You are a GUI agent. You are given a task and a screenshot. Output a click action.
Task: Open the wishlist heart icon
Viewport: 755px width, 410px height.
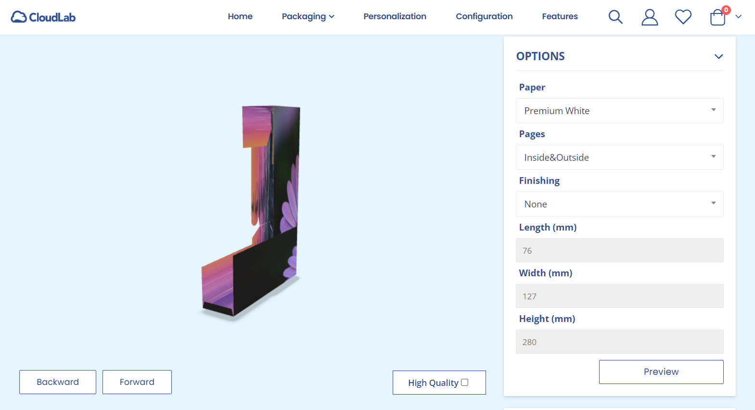pyautogui.click(x=683, y=17)
